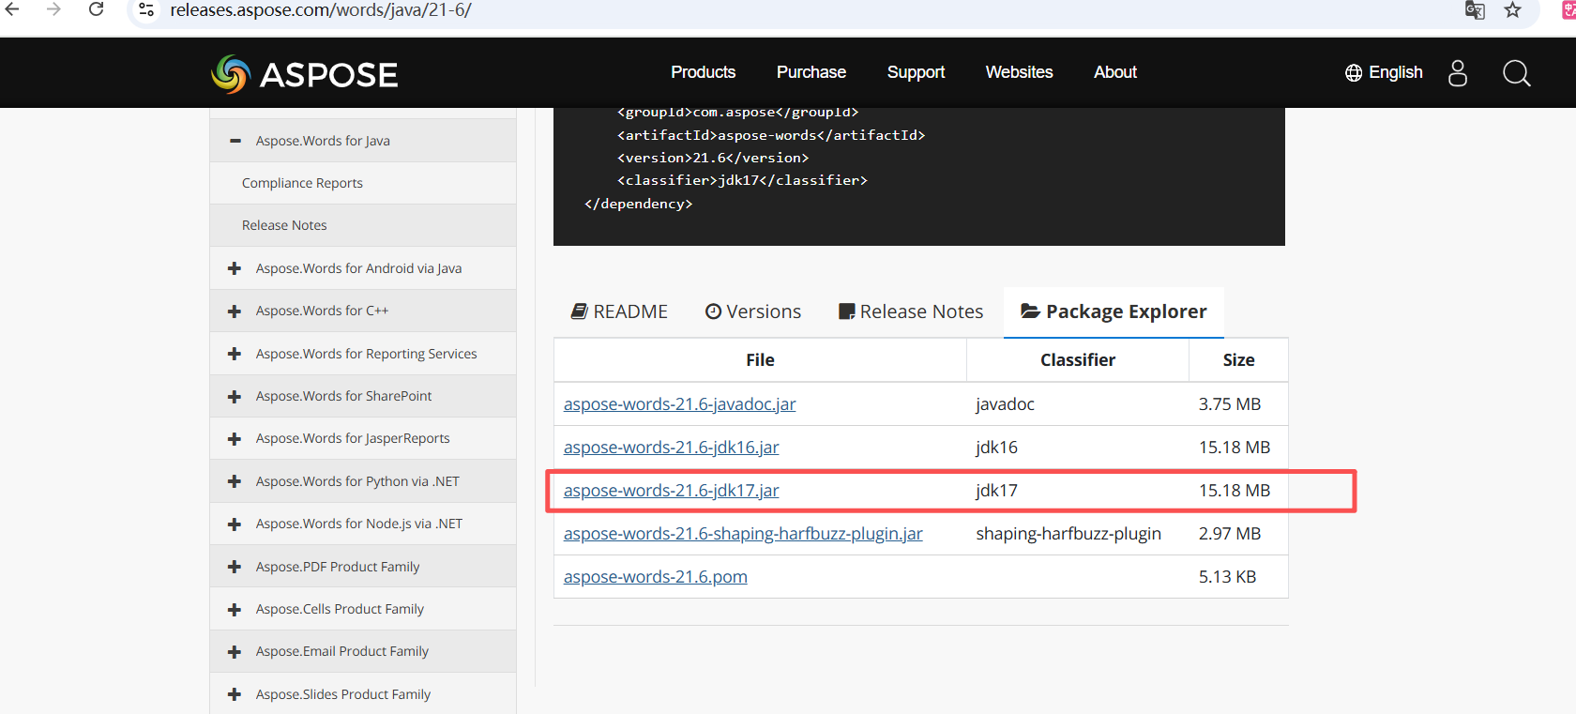
Task: Collapse Aspose.Words for Java minus icon
Action: pyautogui.click(x=235, y=141)
